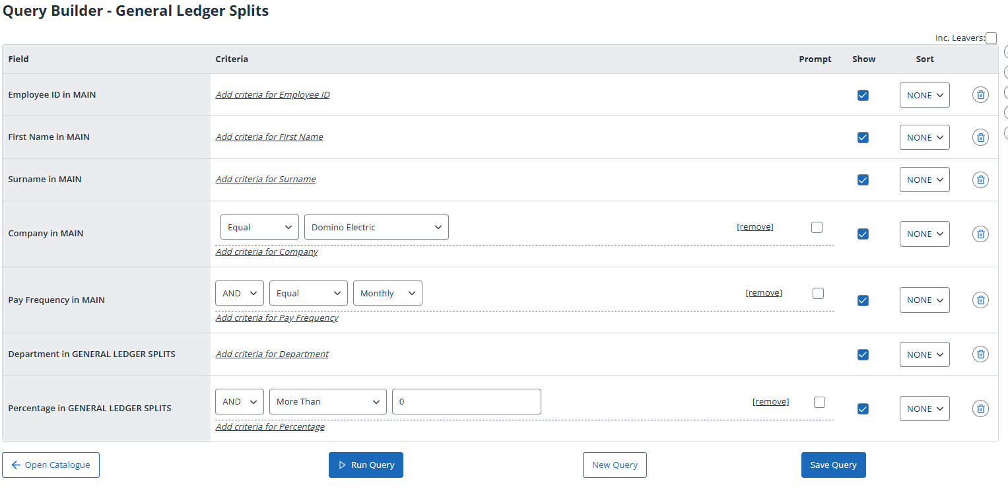Open Sort dropdown for Percentage
The image size is (1008, 493).
point(924,409)
